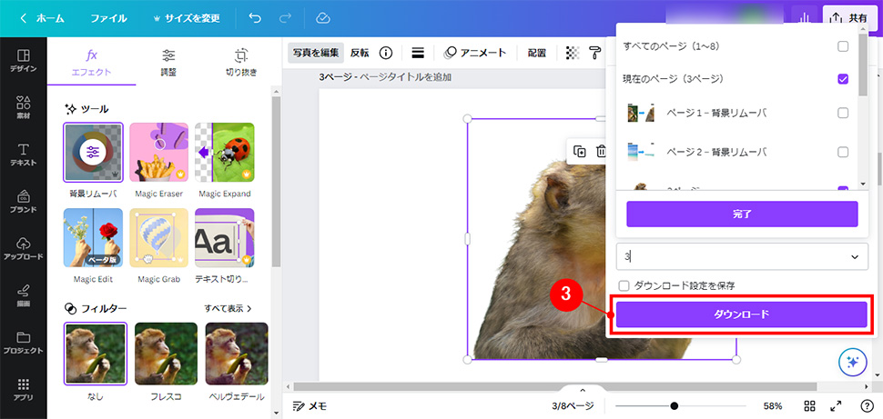Click the Magic assistant sparkle button
Viewport: 883px width, 419px height.
tap(853, 363)
